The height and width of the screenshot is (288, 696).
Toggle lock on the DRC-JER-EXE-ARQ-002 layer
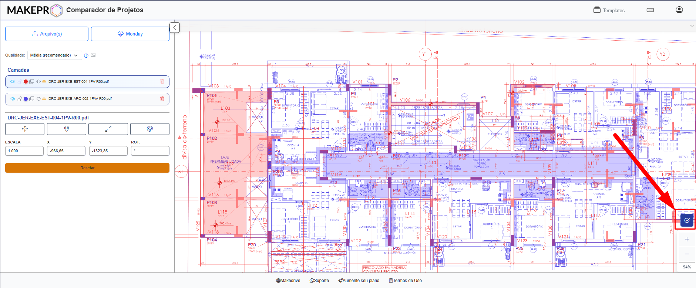[x=19, y=99]
